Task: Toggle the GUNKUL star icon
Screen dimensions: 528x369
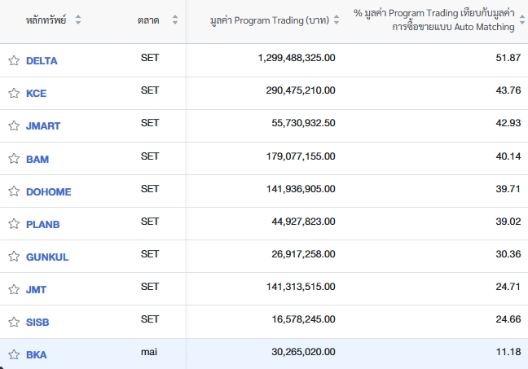Action: click(x=14, y=257)
